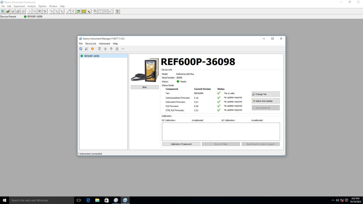
Task: Click the orange gear icon in Instrument Manager
Action: 92,49
